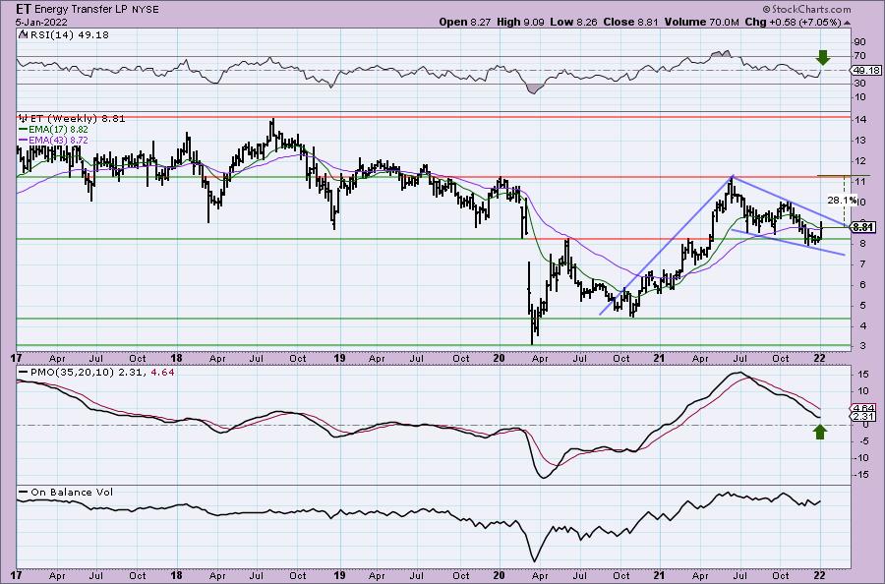The width and height of the screenshot is (885, 584).
Task: Select the 4.64 PMO signal value tag
Action: coord(864,408)
